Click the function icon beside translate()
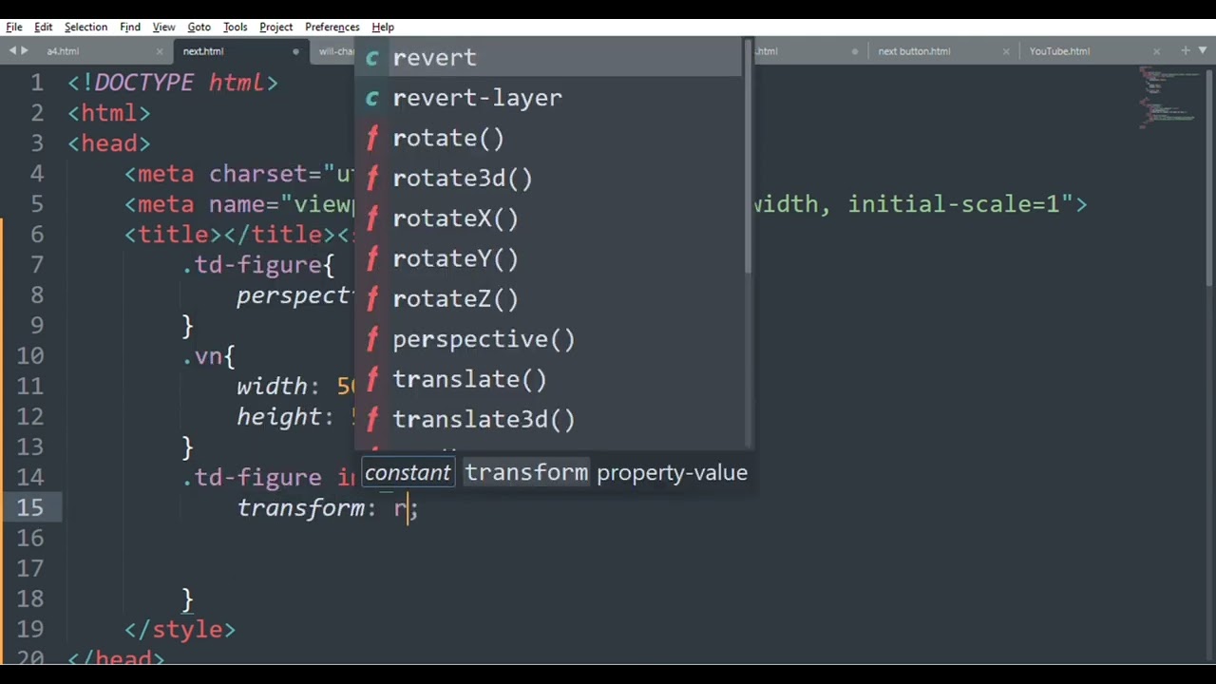Image resolution: width=1216 pixels, height=684 pixels. click(372, 379)
